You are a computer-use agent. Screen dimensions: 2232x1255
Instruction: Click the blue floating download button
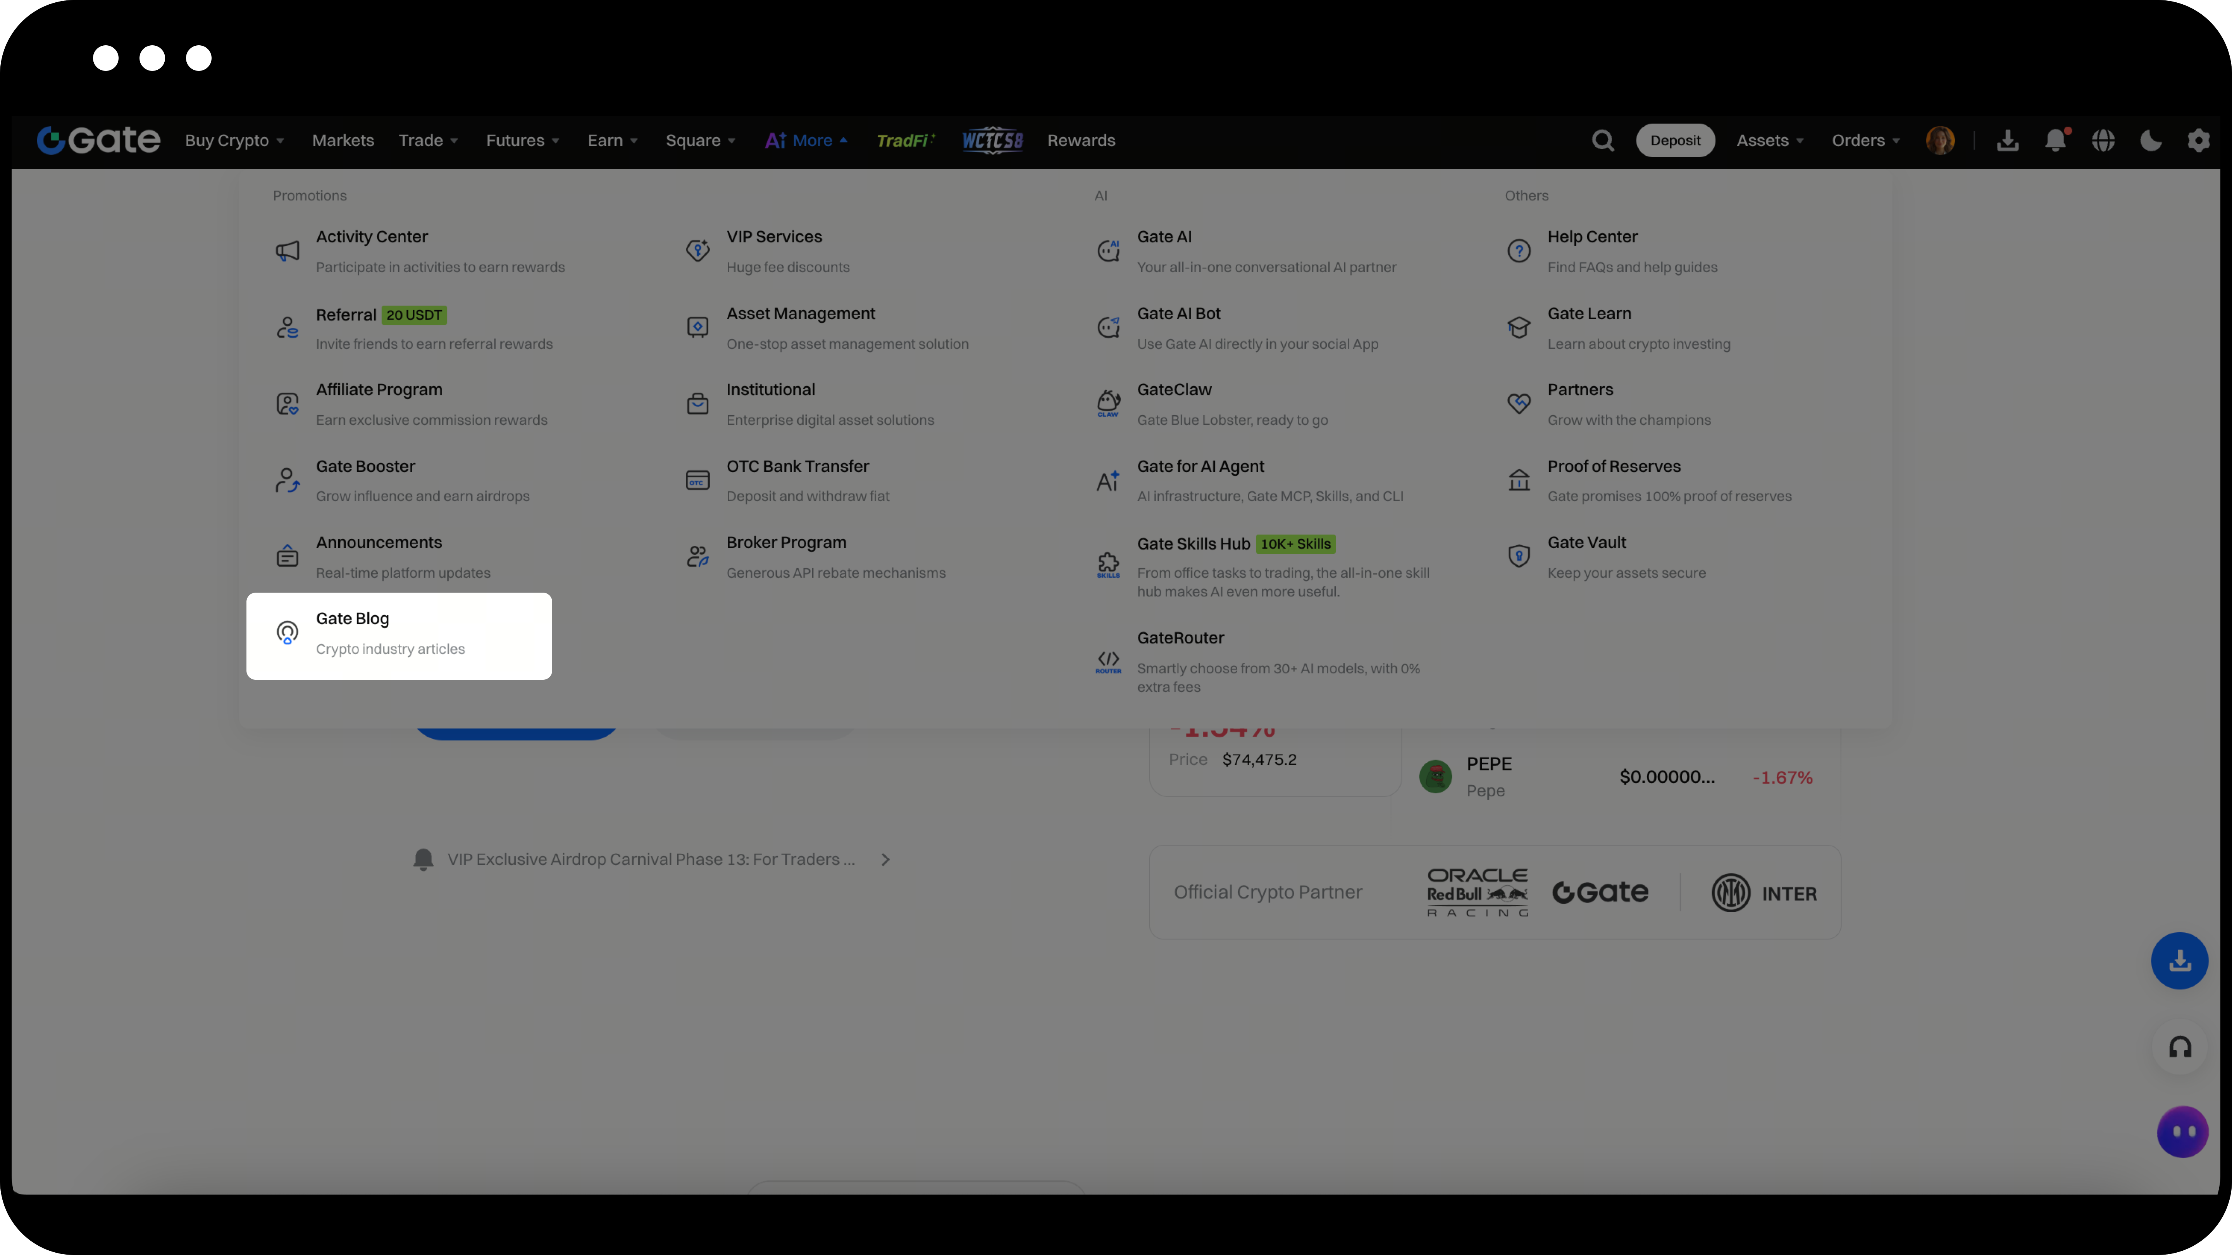(x=2179, y=961)
